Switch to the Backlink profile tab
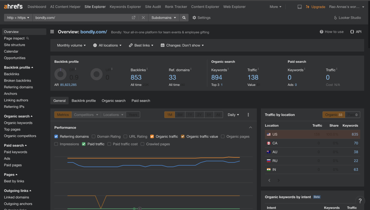Viewport: 370px width, 210px height. click(83, 101)
